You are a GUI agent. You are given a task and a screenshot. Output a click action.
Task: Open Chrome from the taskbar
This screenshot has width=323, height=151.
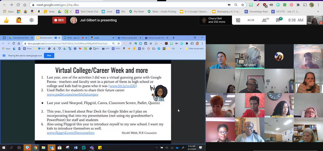click(36, 148)
